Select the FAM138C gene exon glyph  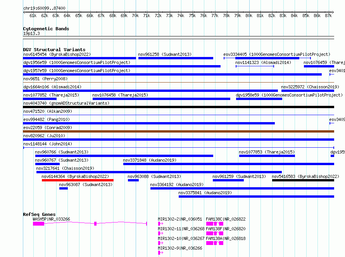click(x=215, y=224)
